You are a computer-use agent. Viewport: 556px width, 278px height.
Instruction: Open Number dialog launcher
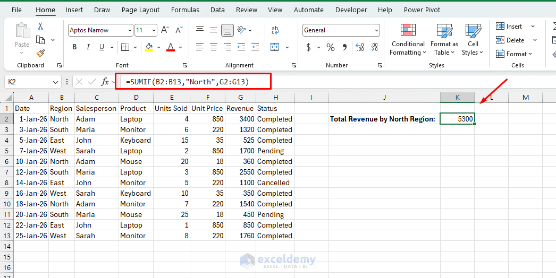380,65
